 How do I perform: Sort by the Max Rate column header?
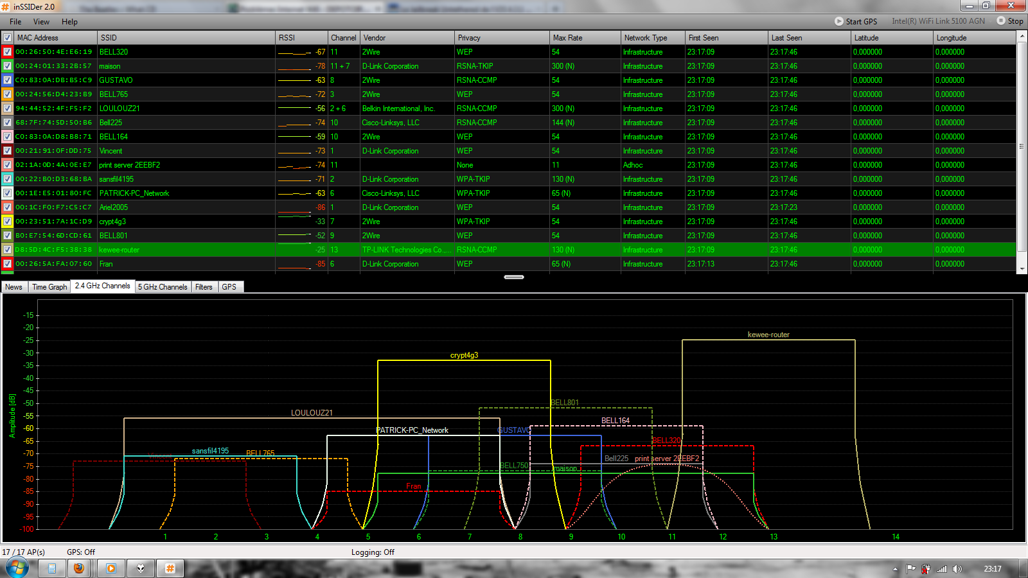[x=585, y=38]
